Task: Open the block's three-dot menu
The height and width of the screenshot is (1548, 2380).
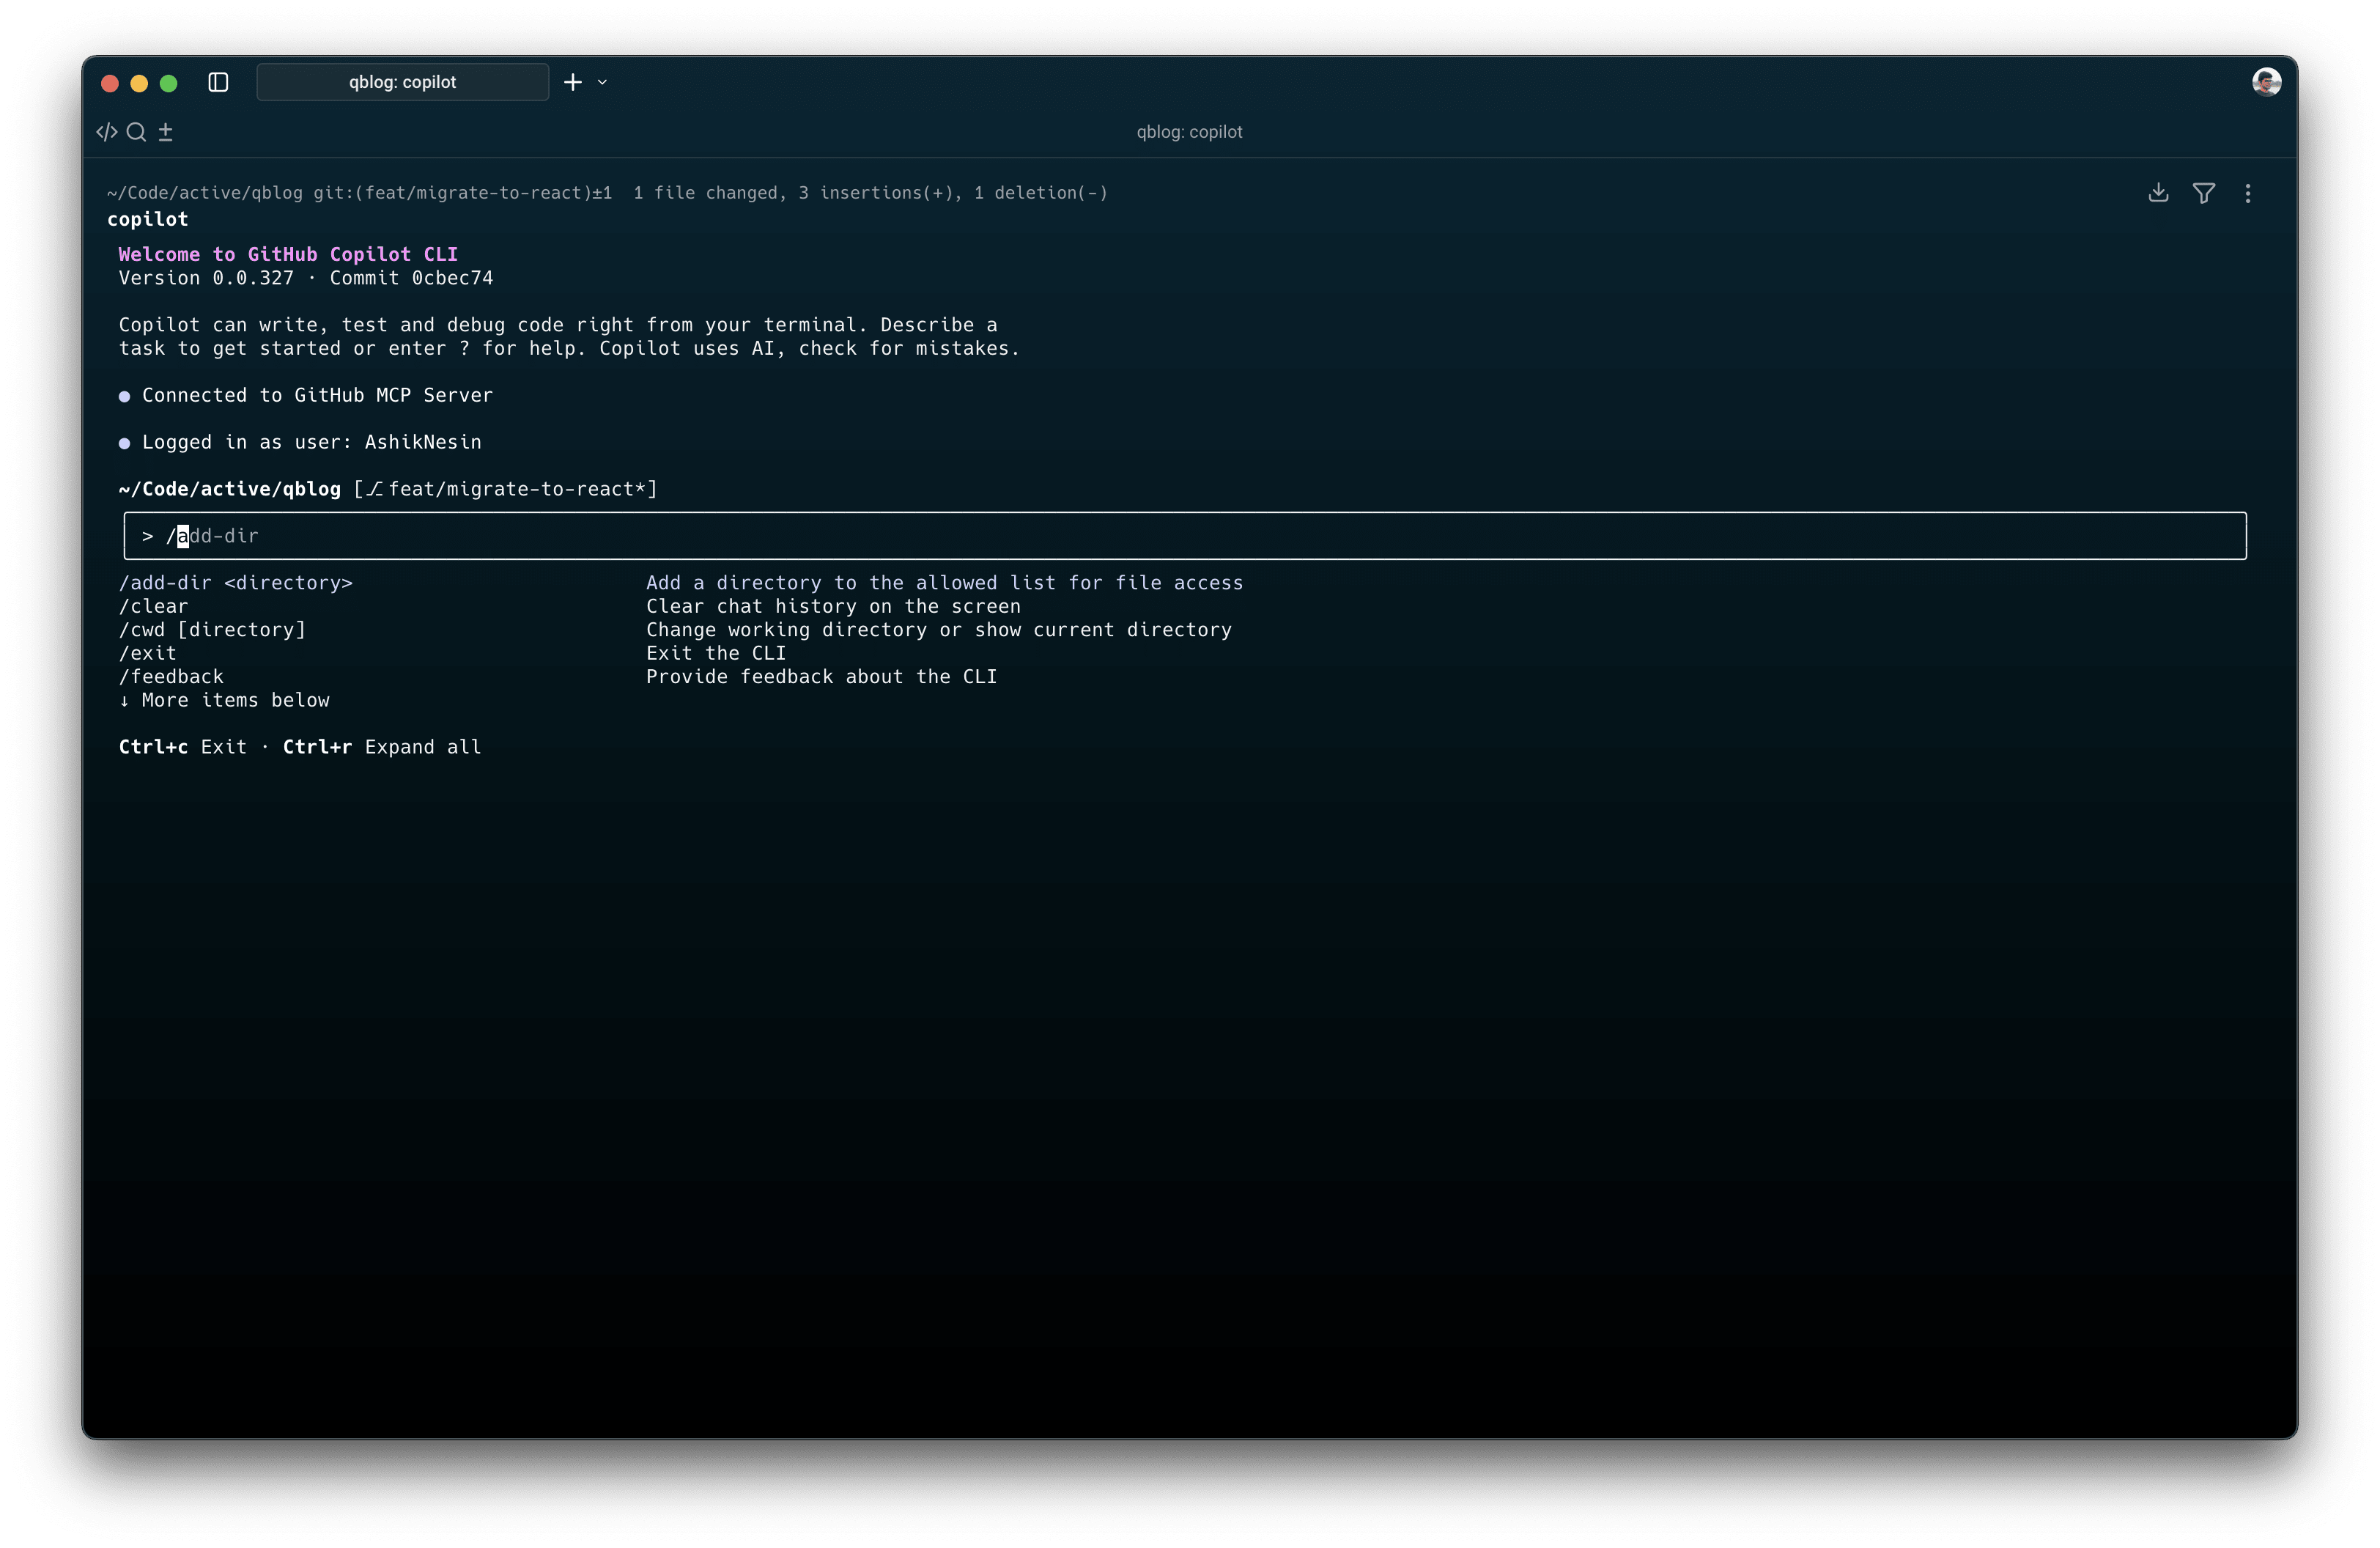Action: [x=2248, y=193]
